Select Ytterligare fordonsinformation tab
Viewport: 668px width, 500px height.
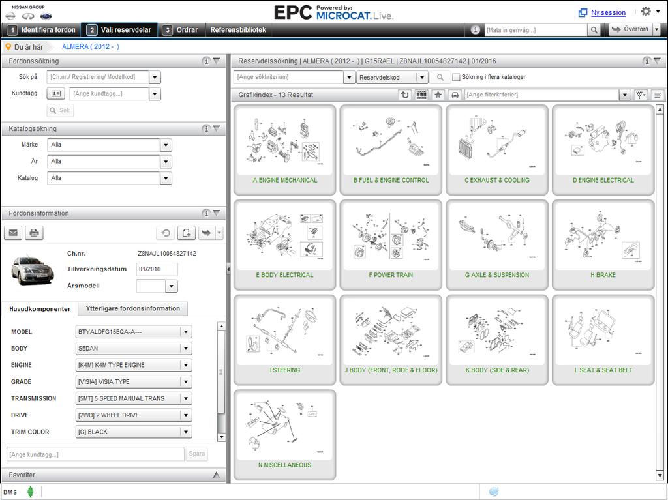[133, 308]
